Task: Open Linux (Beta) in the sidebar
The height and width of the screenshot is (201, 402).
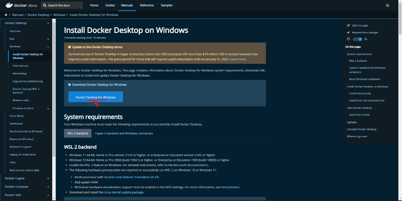Action: click(16, 116)
